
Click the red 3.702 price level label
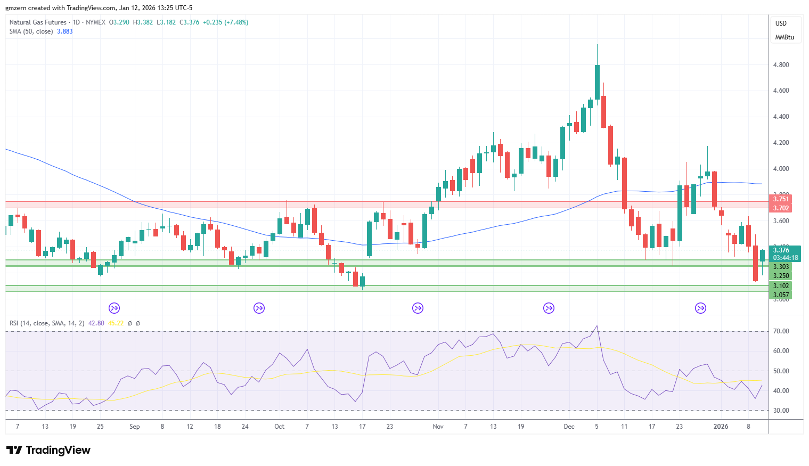click(x=781, y=208)
